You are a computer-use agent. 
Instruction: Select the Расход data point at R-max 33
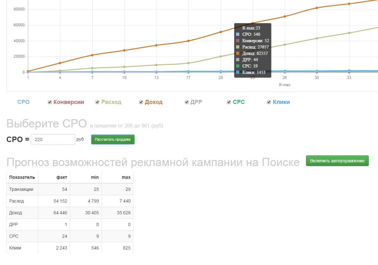[349, 33]
